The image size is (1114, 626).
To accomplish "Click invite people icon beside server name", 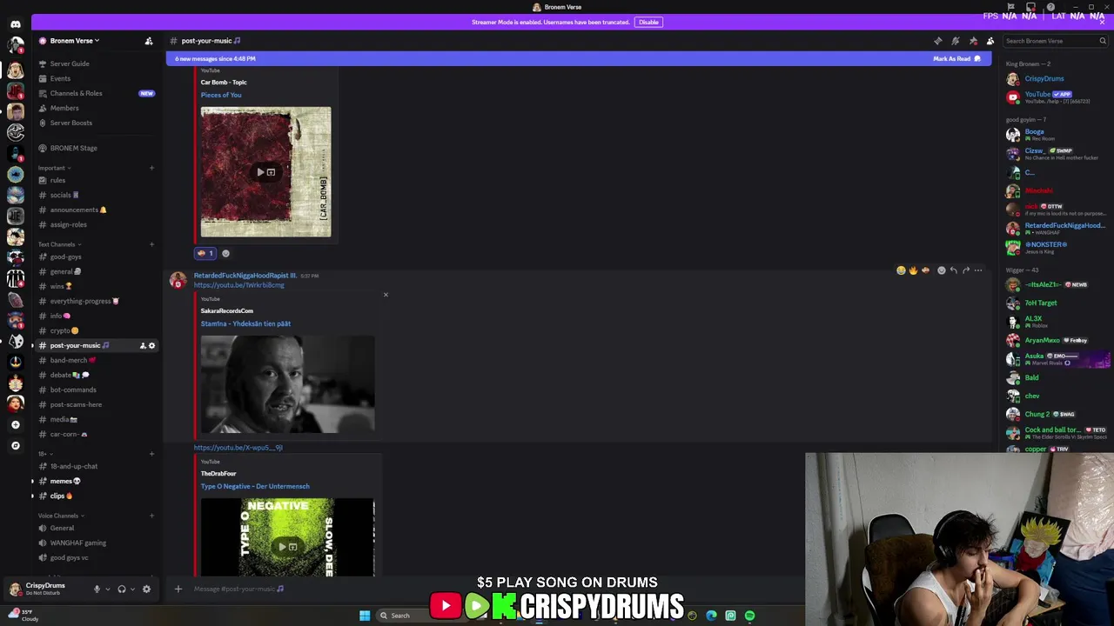I will tap(149, 41).
